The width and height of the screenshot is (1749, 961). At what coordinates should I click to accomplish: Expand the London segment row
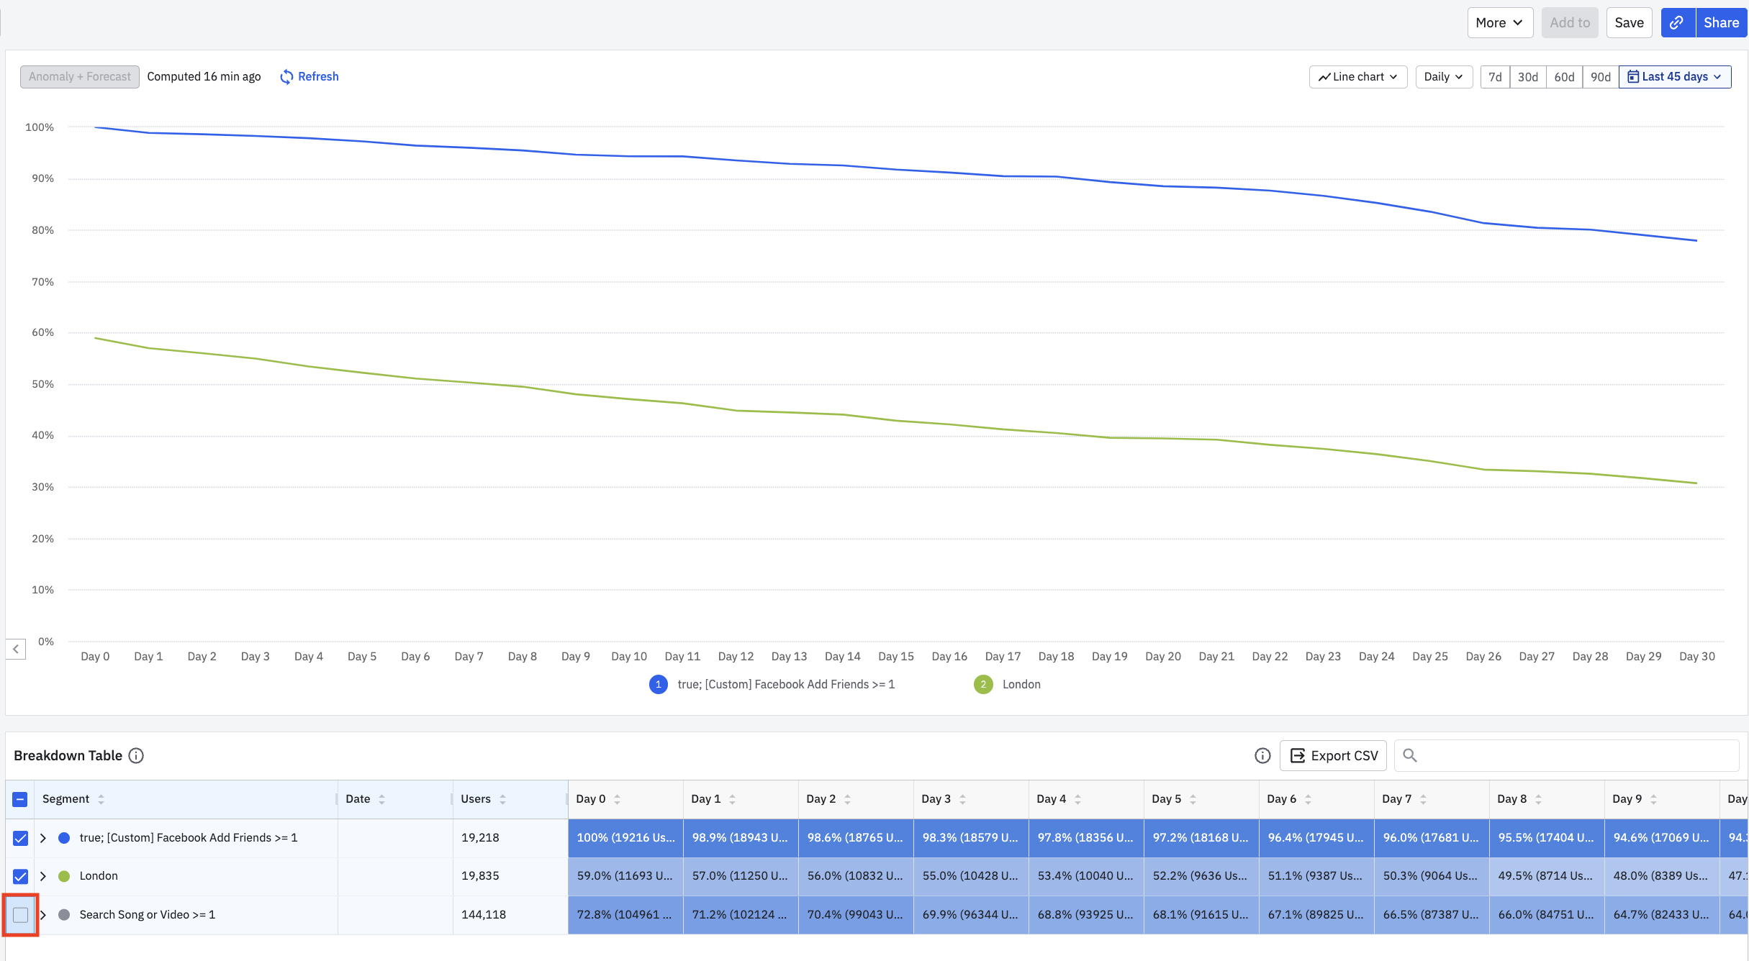tap(43, 876)
